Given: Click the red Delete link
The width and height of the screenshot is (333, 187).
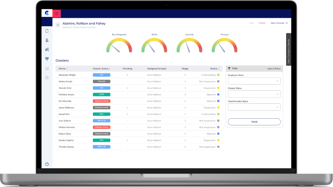Looking at the screenshot, I should click(262, 23).
